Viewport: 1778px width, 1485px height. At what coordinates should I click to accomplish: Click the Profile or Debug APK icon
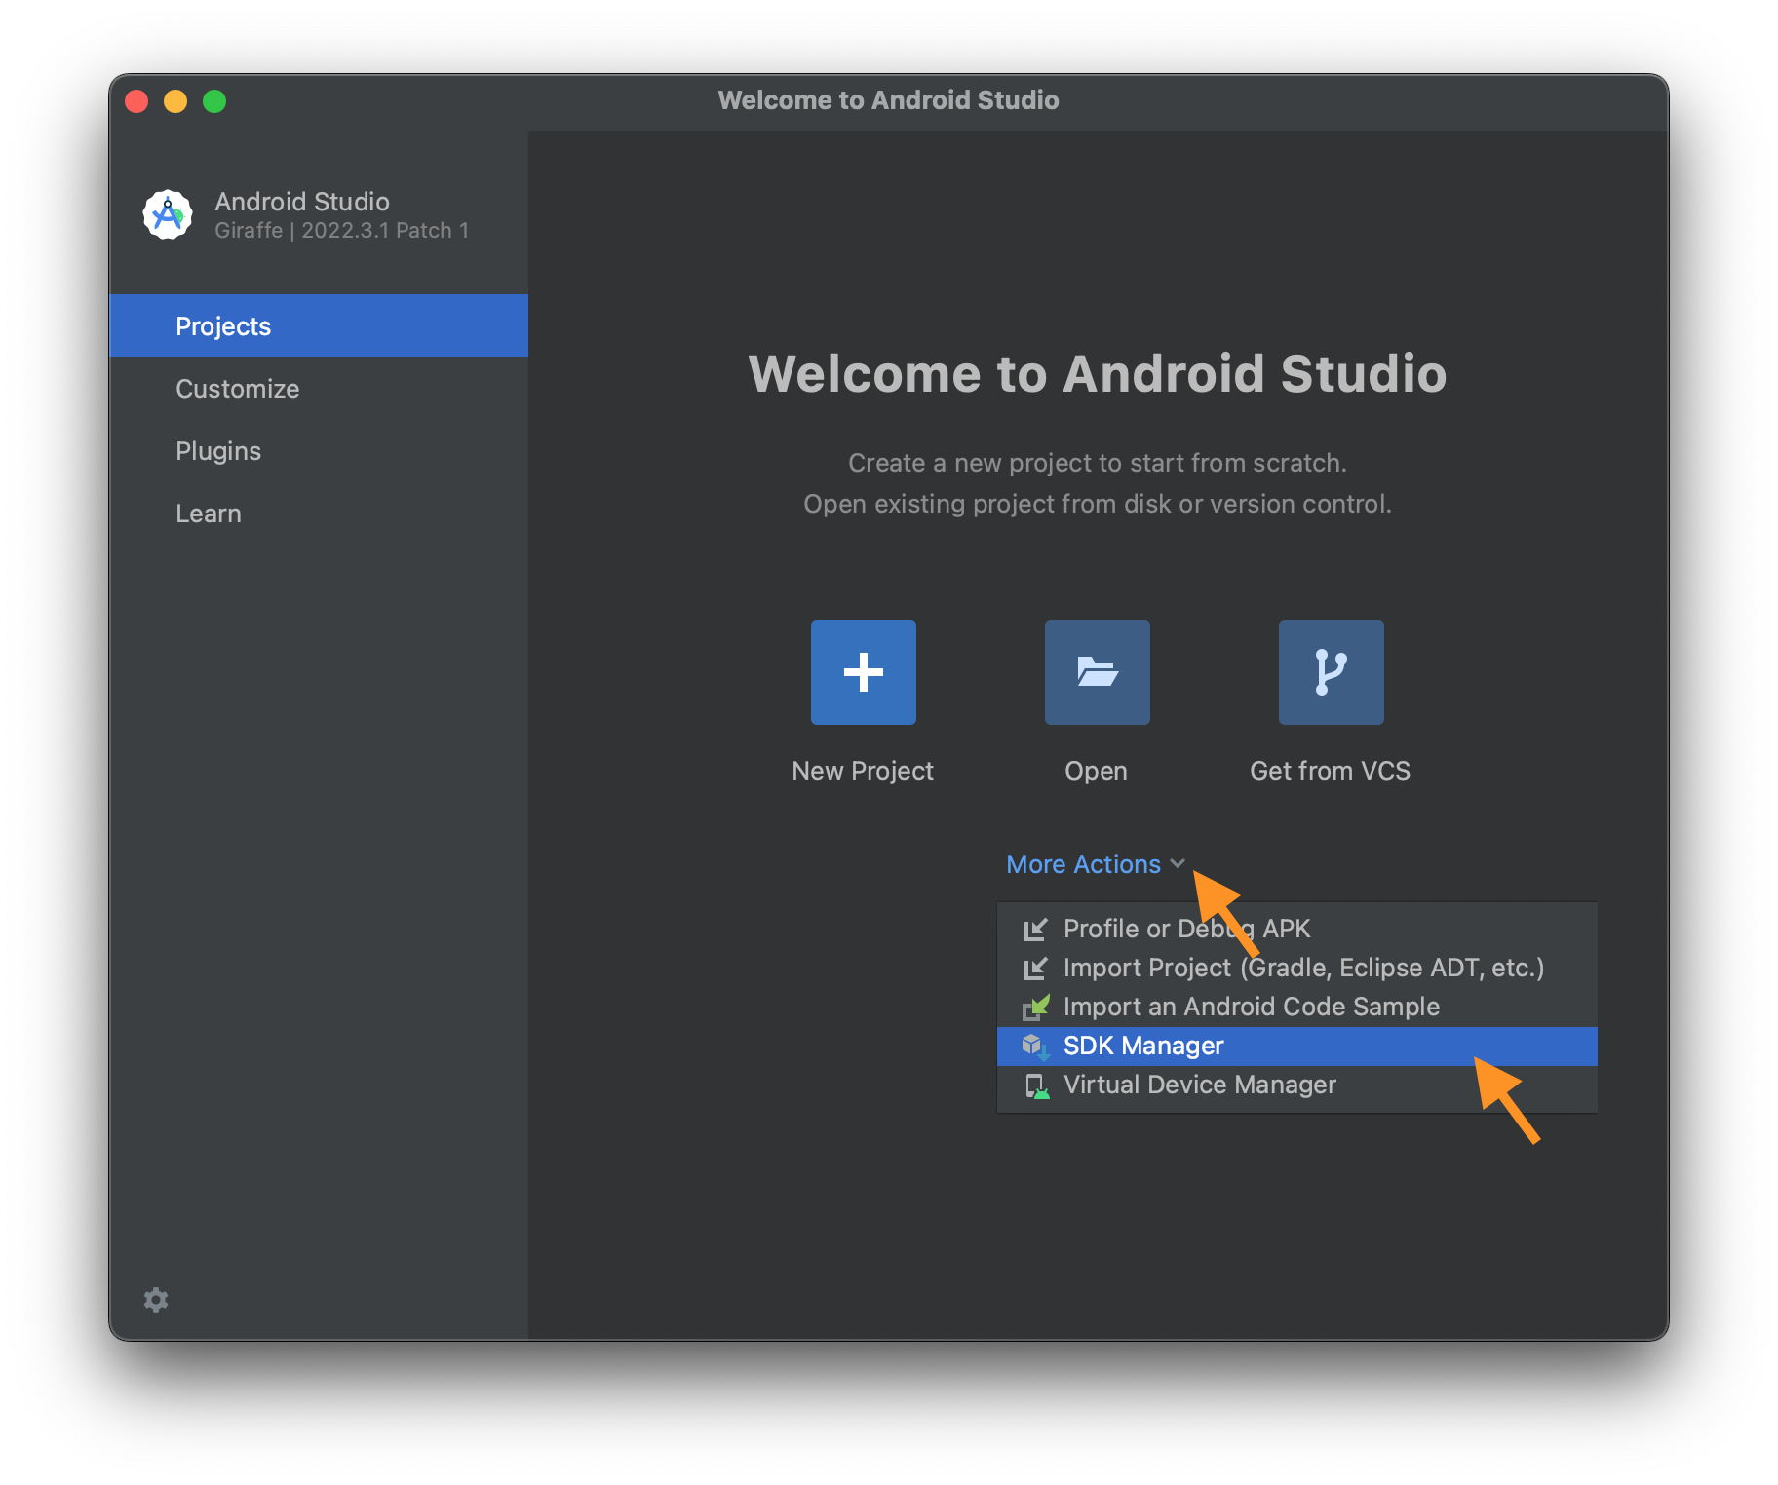pyautogui.click(x=1035, y=930)
